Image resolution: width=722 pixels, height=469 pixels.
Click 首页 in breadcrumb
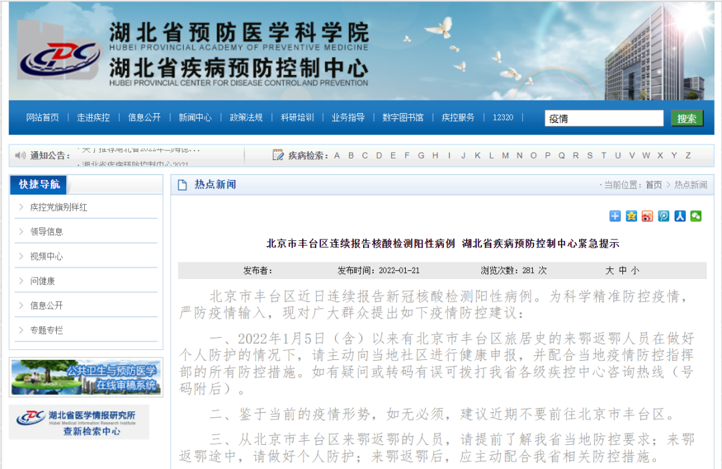(654, 185)
